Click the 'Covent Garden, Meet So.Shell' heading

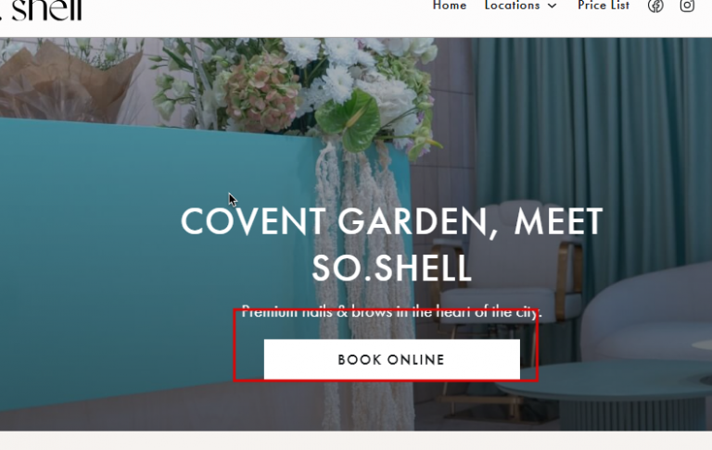tap(391, 244)
